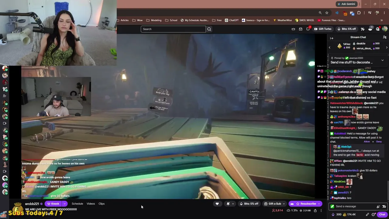Open Whispers icon with red badge
Viewport: 389px width, 219px height.
308,29
